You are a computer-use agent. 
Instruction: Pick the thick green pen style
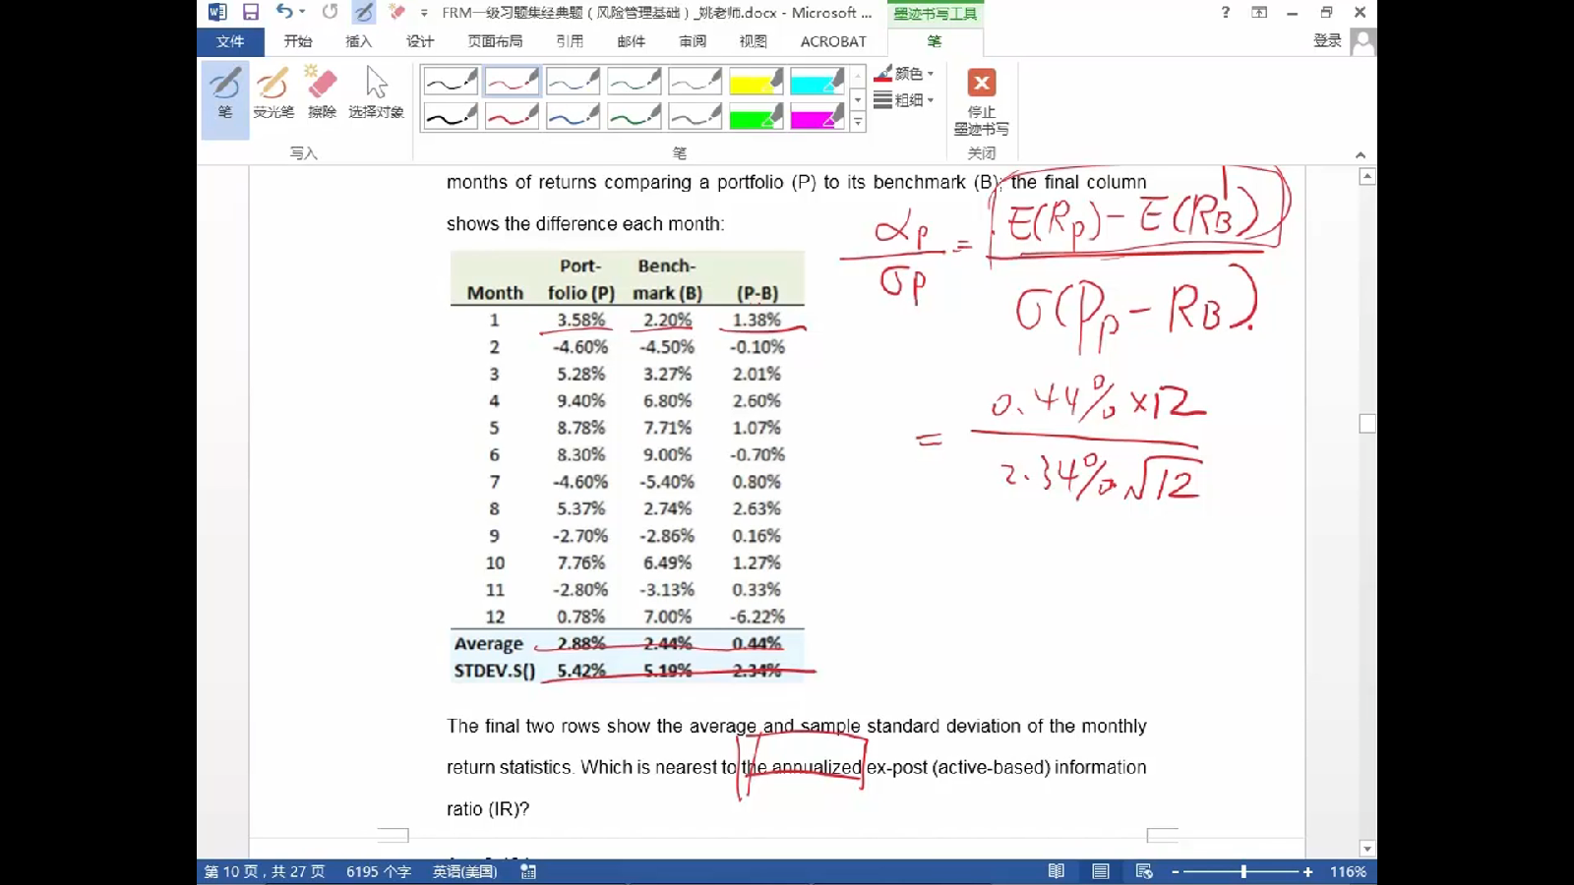pos(634,116)
